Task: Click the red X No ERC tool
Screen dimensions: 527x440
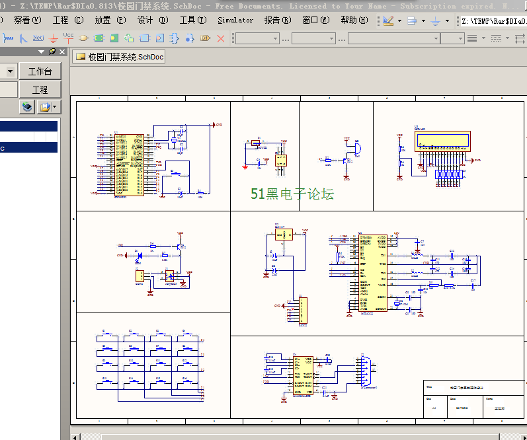Action: pyautogui.click(x=221, y=38)
